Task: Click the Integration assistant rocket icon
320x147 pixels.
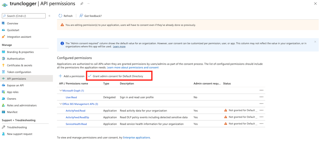Action: (x=3, y=37)
